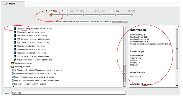Click 'Name: Survived' in Information panel
This screenshot has width=183, height=97.
[x=137, y=56]
